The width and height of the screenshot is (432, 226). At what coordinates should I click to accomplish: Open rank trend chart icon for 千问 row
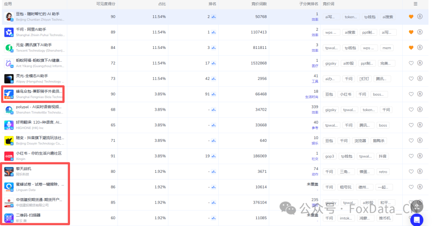tap(214, 32)
